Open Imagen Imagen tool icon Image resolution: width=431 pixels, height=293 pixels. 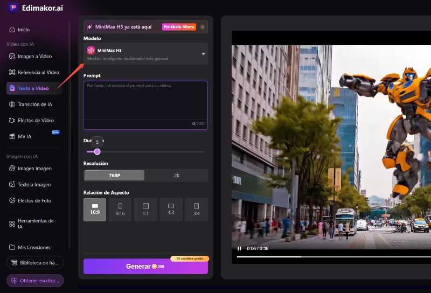tap(12, 169)
